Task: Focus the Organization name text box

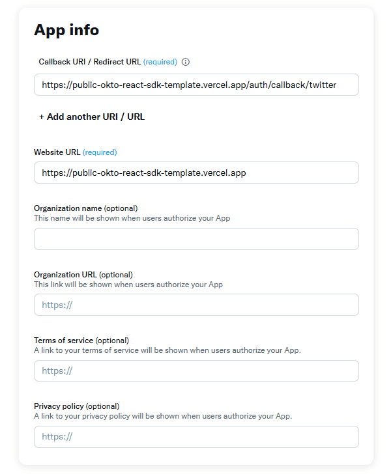Action: pyautogui.click(x=195, y=239)
